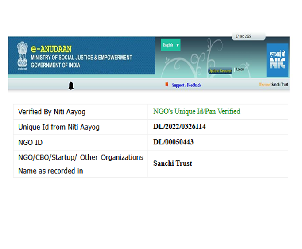Click the Verified By Niti Aayog label
302x249 pixels.
click(x=52, y=112)
